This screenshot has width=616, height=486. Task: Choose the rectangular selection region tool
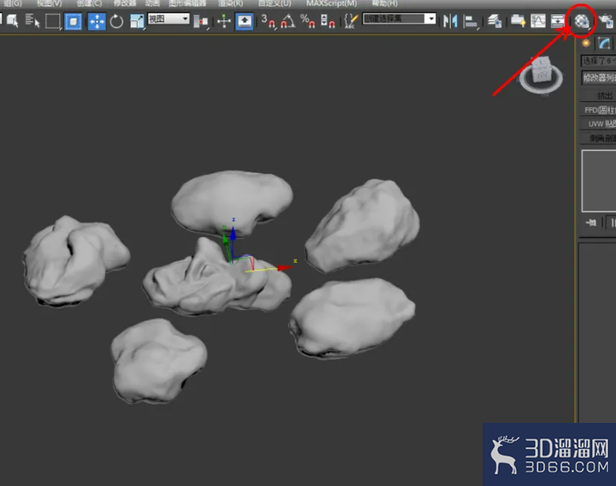(52, 21)
